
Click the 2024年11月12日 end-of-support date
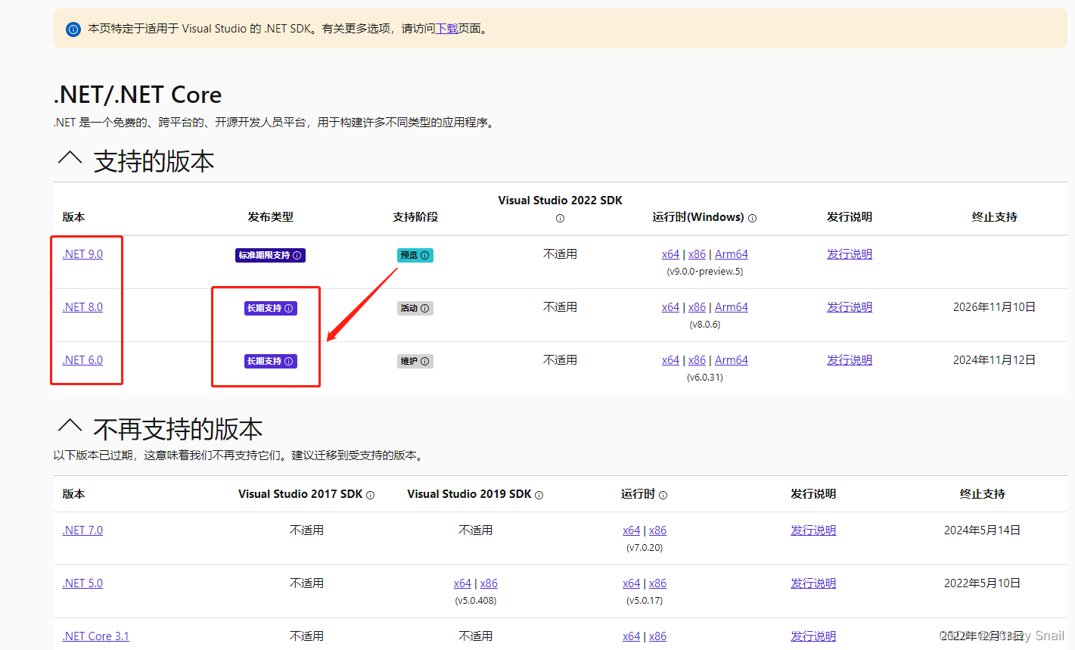(x=994, y=360)
